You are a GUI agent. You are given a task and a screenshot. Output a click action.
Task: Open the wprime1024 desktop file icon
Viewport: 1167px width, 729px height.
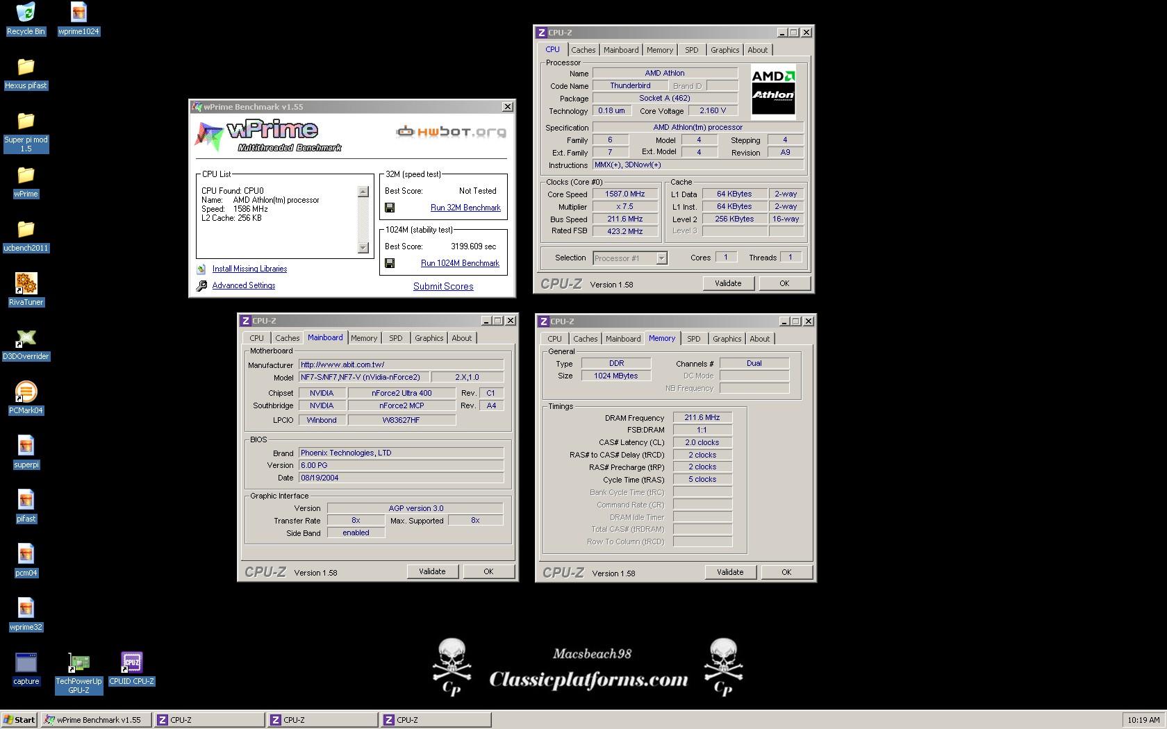tap(78, 13)
